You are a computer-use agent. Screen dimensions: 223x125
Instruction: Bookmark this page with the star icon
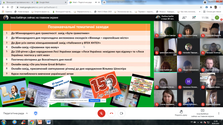click(x=201, y=7)
